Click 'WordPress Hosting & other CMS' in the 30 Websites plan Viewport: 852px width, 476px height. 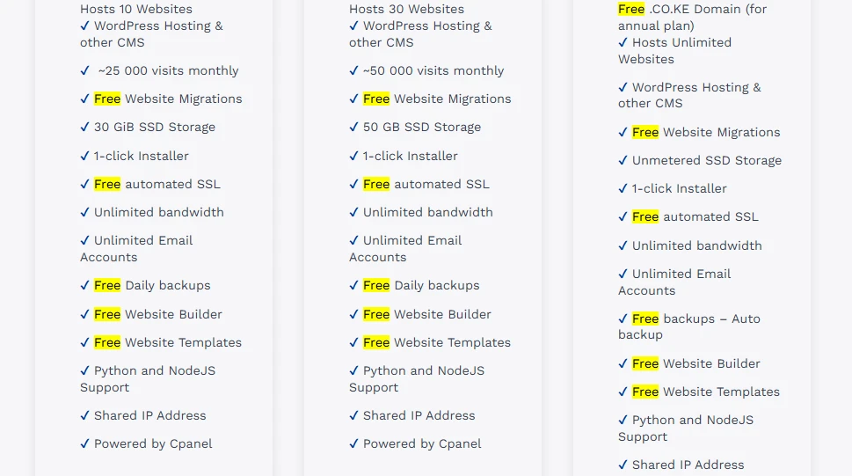420,34
